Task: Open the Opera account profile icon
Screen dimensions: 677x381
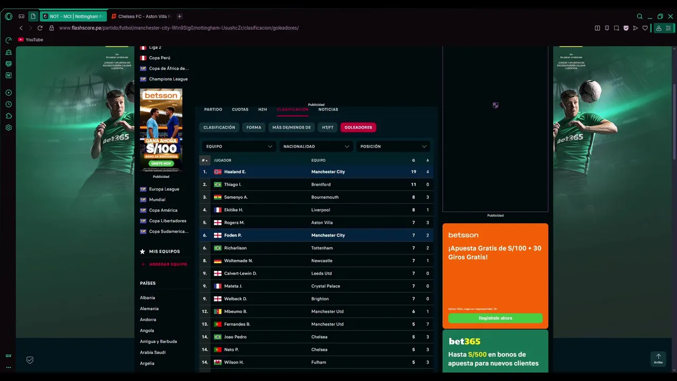Action: tap(658, 28)
